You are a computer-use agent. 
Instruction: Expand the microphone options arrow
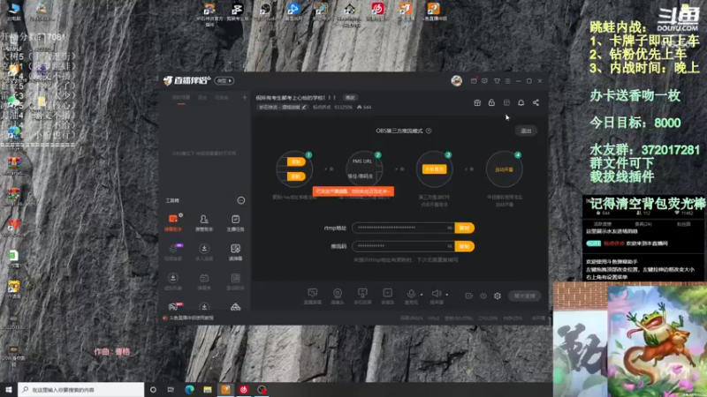click(422, 295)
